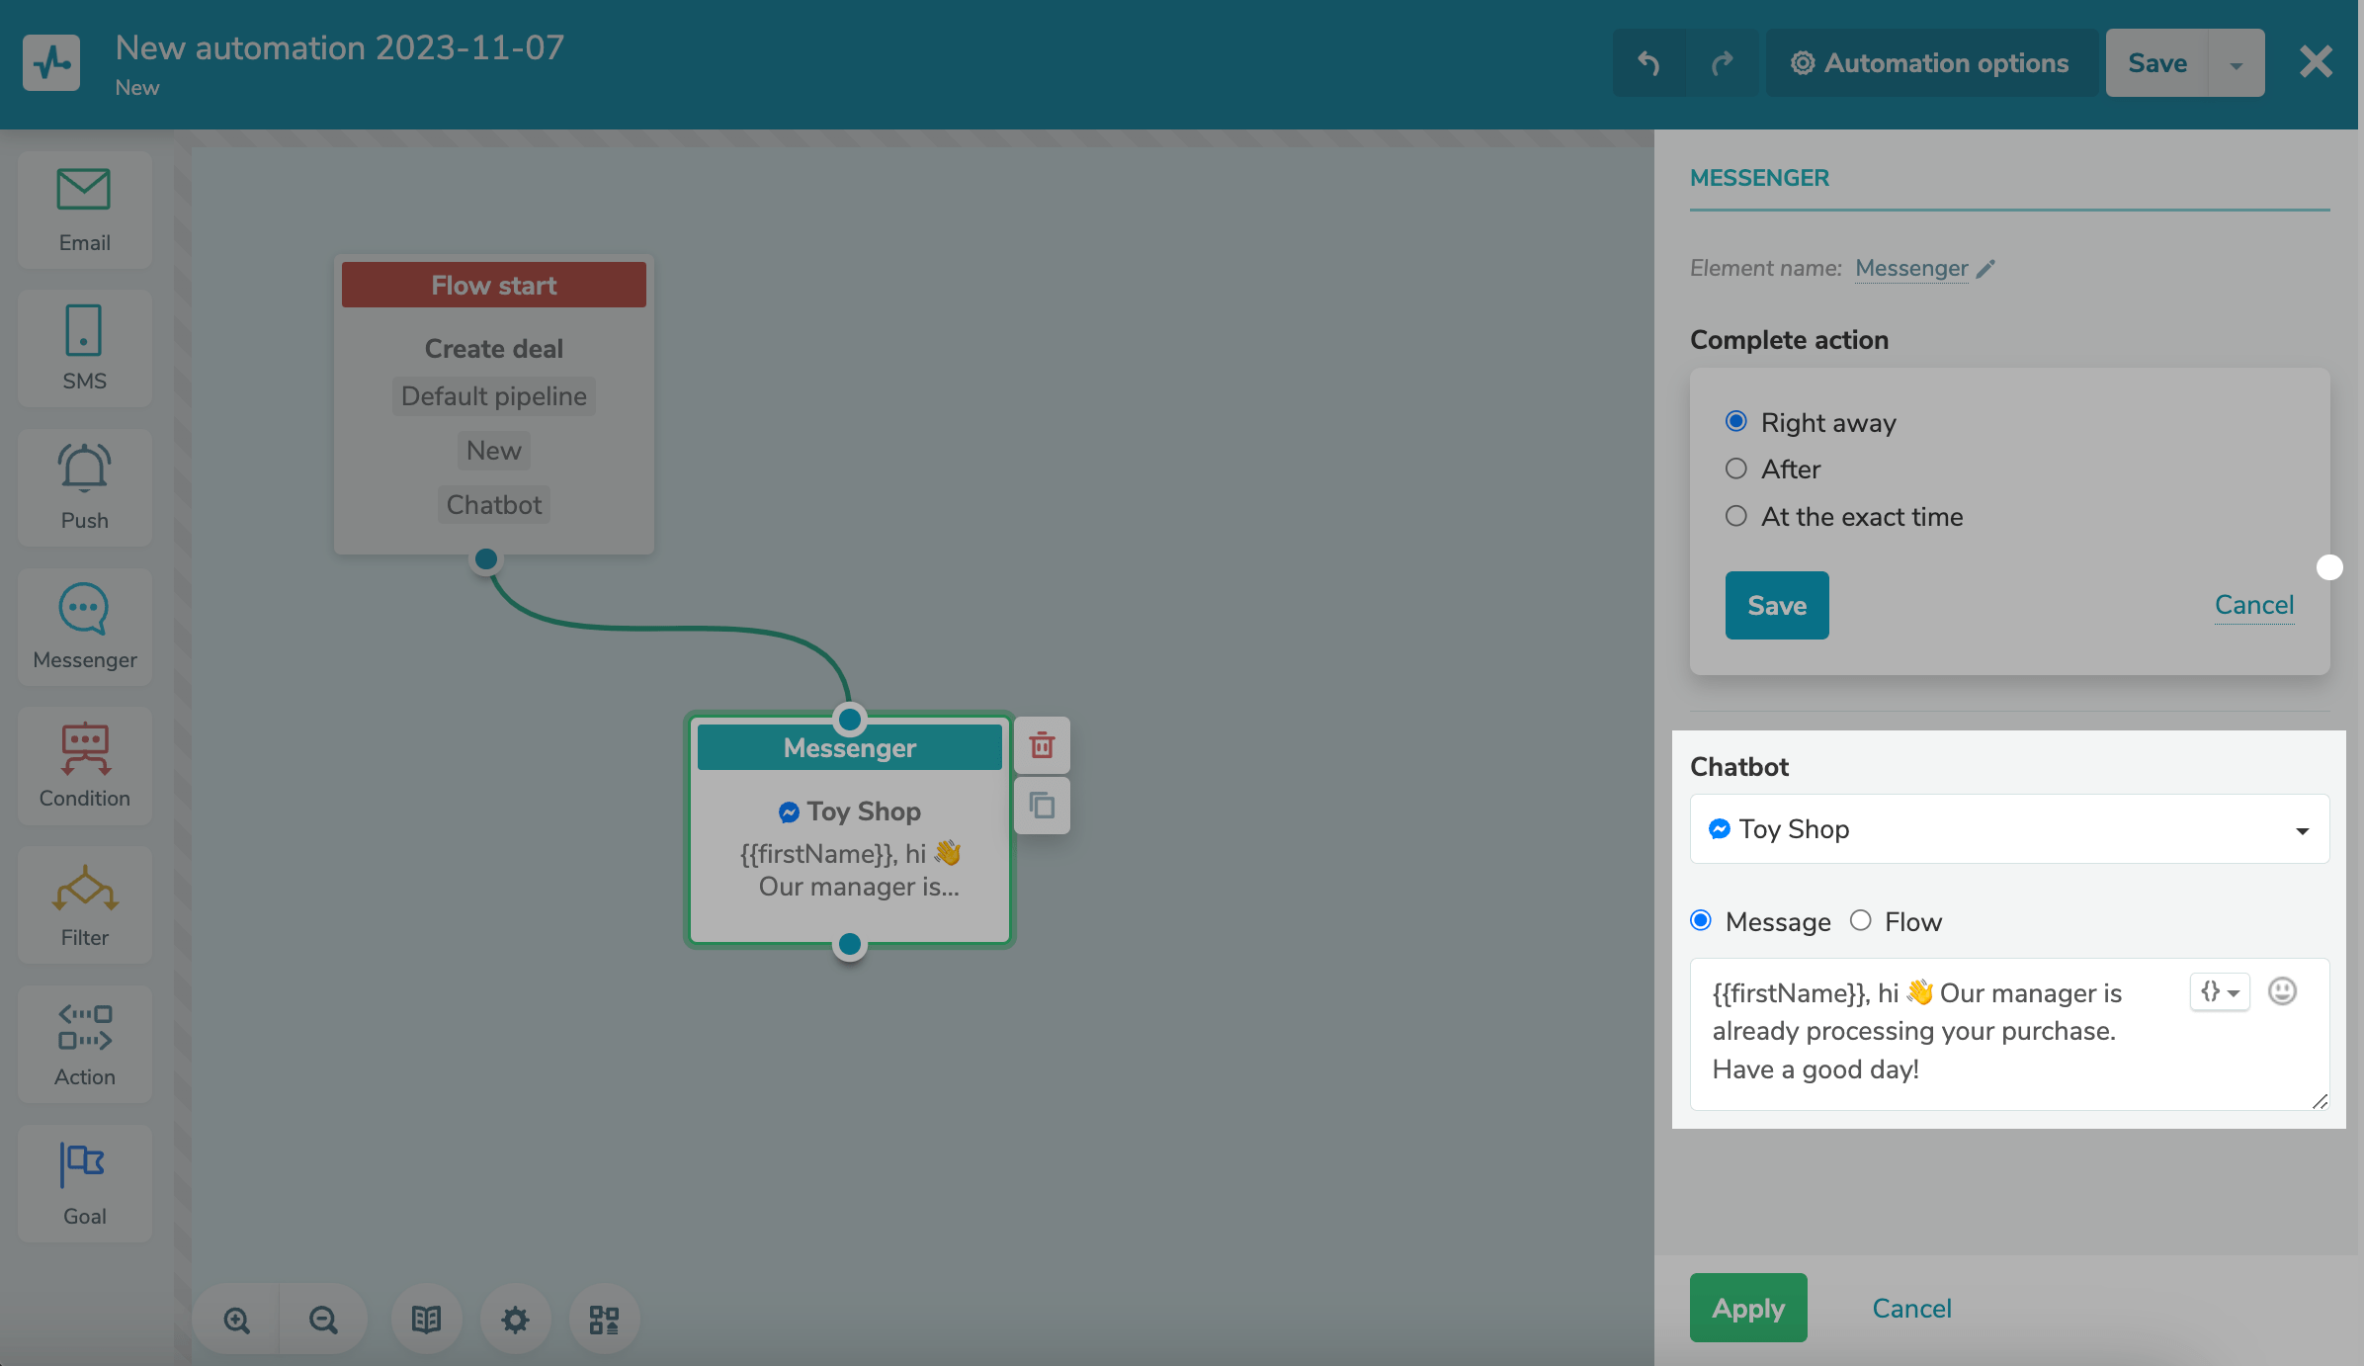Select the Condition element in sidebar
The height and width of the screenshot is (1366, 2364).
(85, 766)
